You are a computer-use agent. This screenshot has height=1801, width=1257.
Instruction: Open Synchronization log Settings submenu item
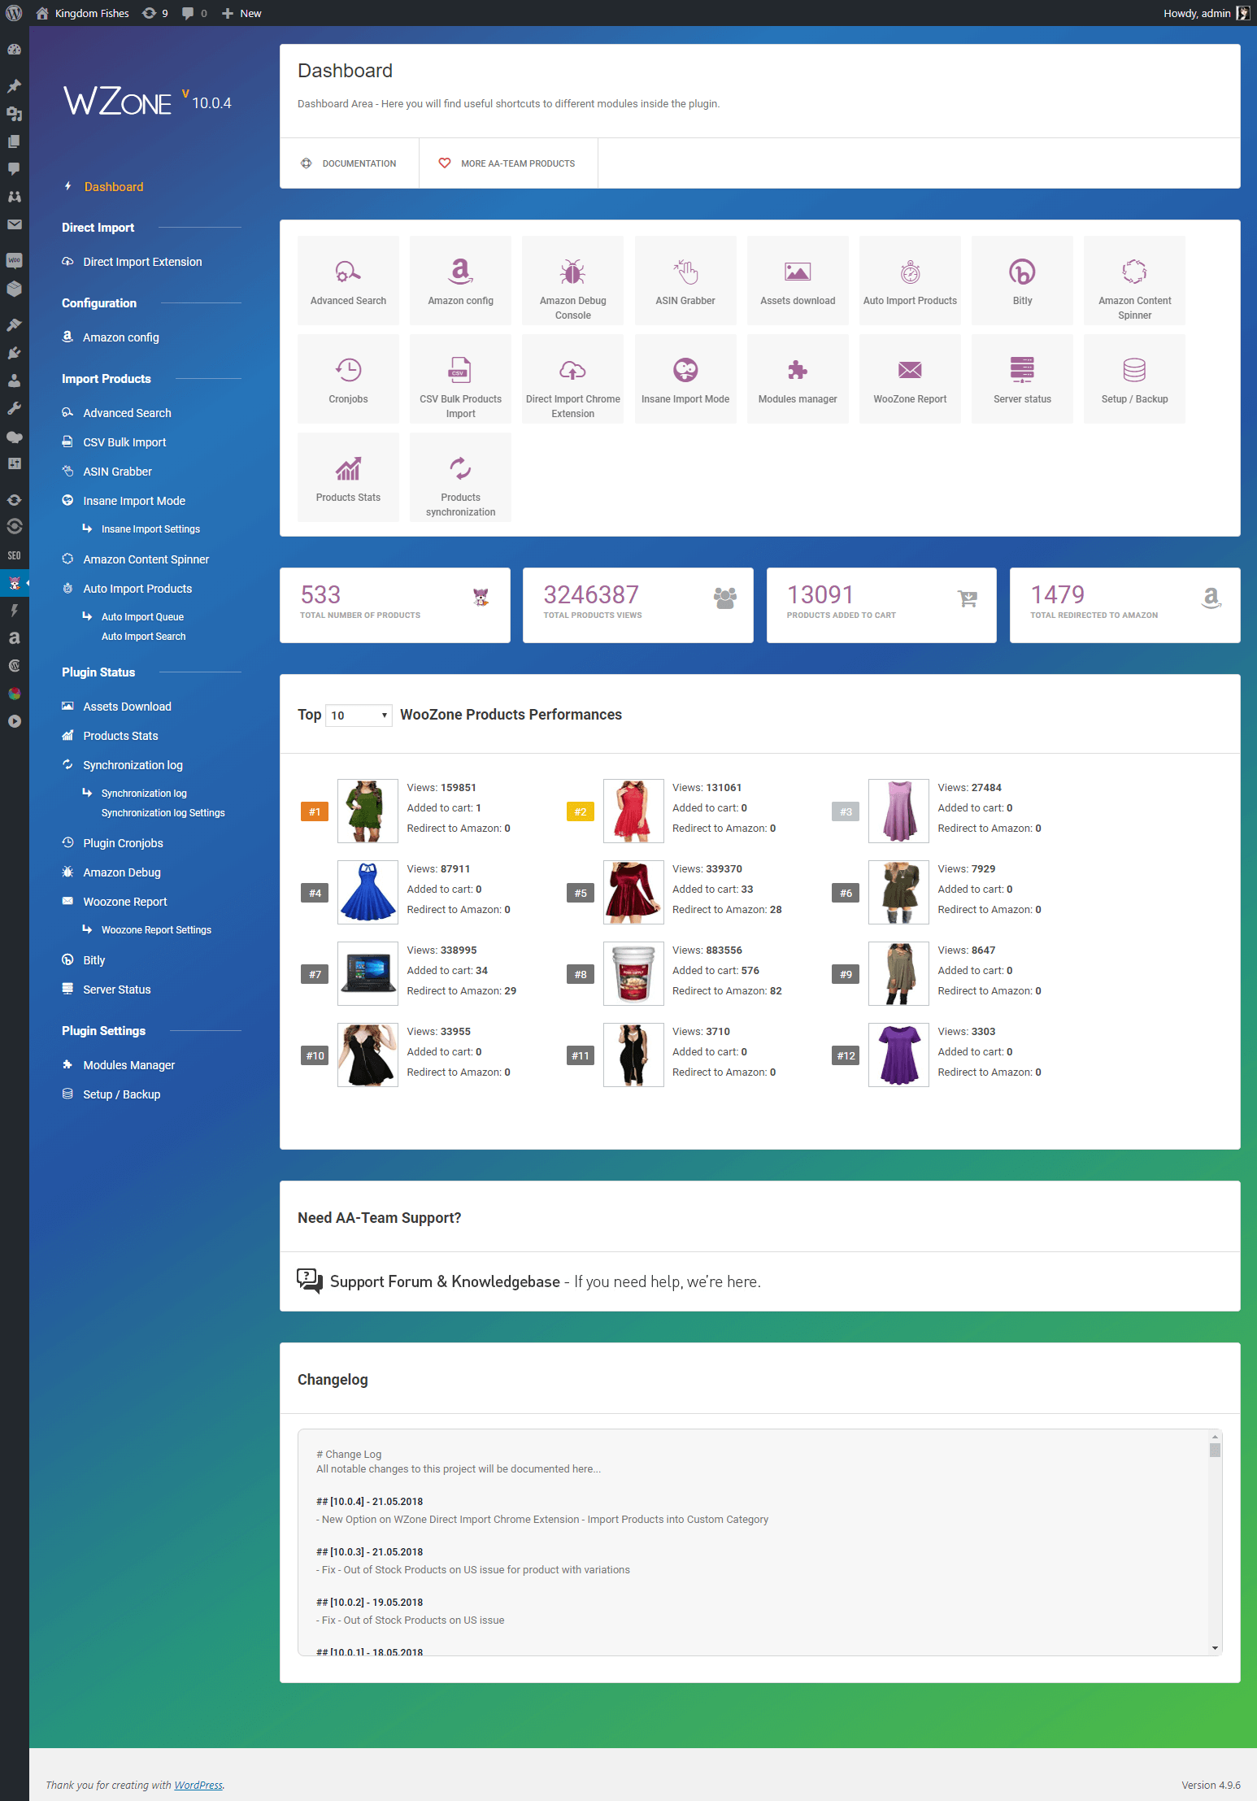[163, 813]
